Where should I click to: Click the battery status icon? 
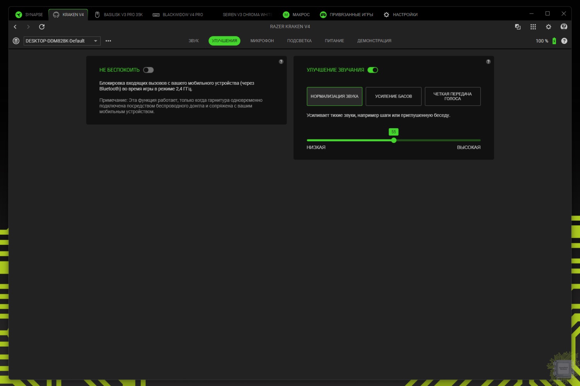click(x=554, y=41)
